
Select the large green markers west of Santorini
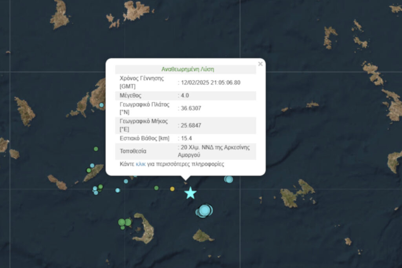click(x=124, y=222)
